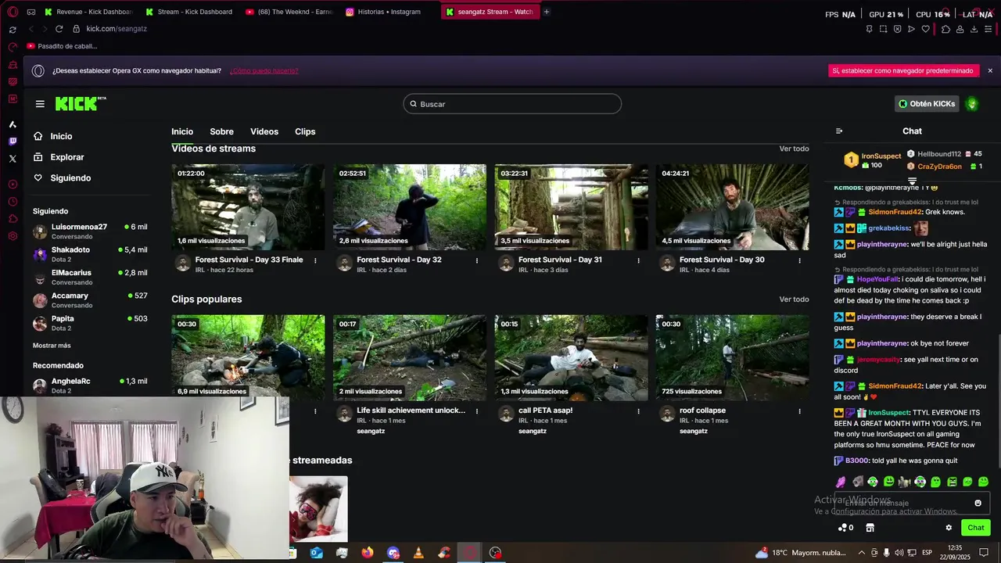Open the X icon in Opera sidebar
Screen dimensions: 1001x563
(x=13, y=159)
